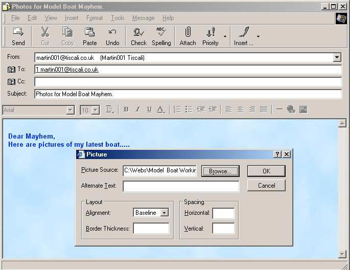
Task: Click the Browse button
Action: (220, 171)
